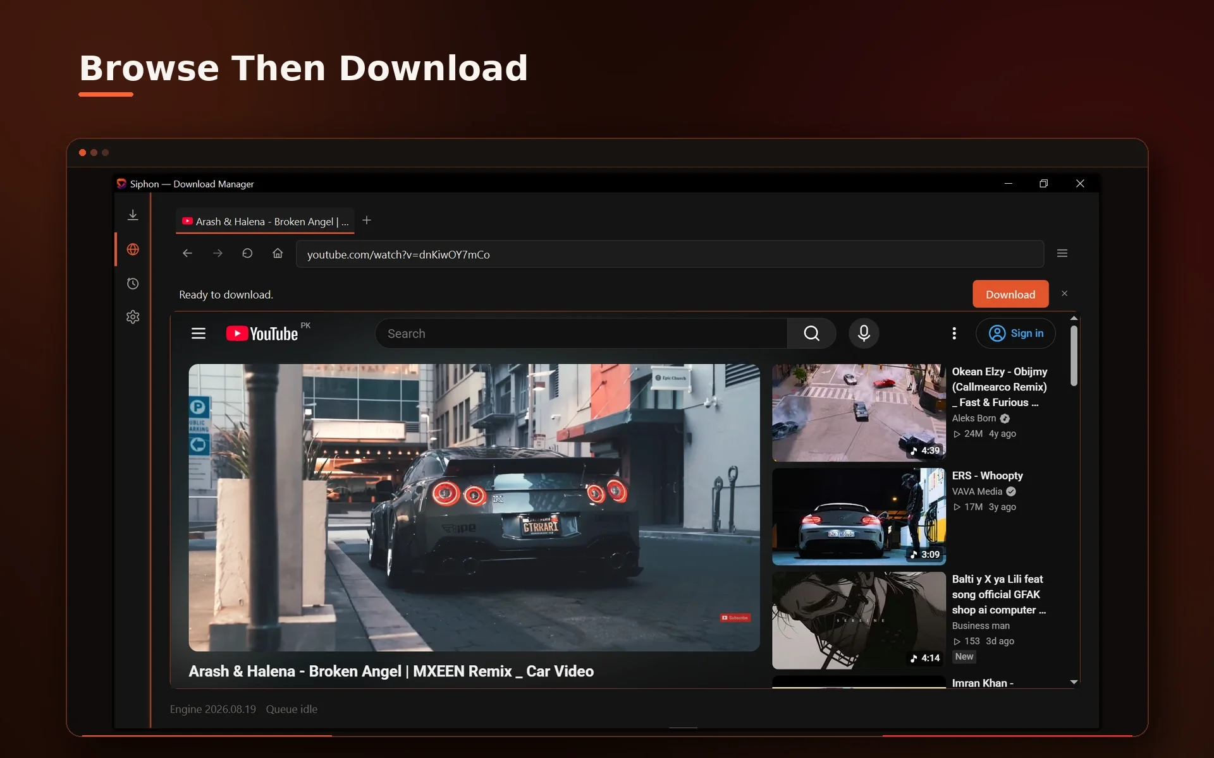Click the 4:39 duration badge

[926, 450]
